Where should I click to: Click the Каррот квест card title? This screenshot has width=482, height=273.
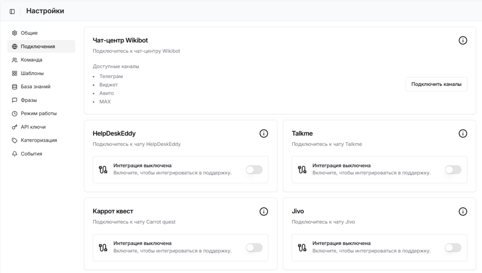tap(113, 212)
